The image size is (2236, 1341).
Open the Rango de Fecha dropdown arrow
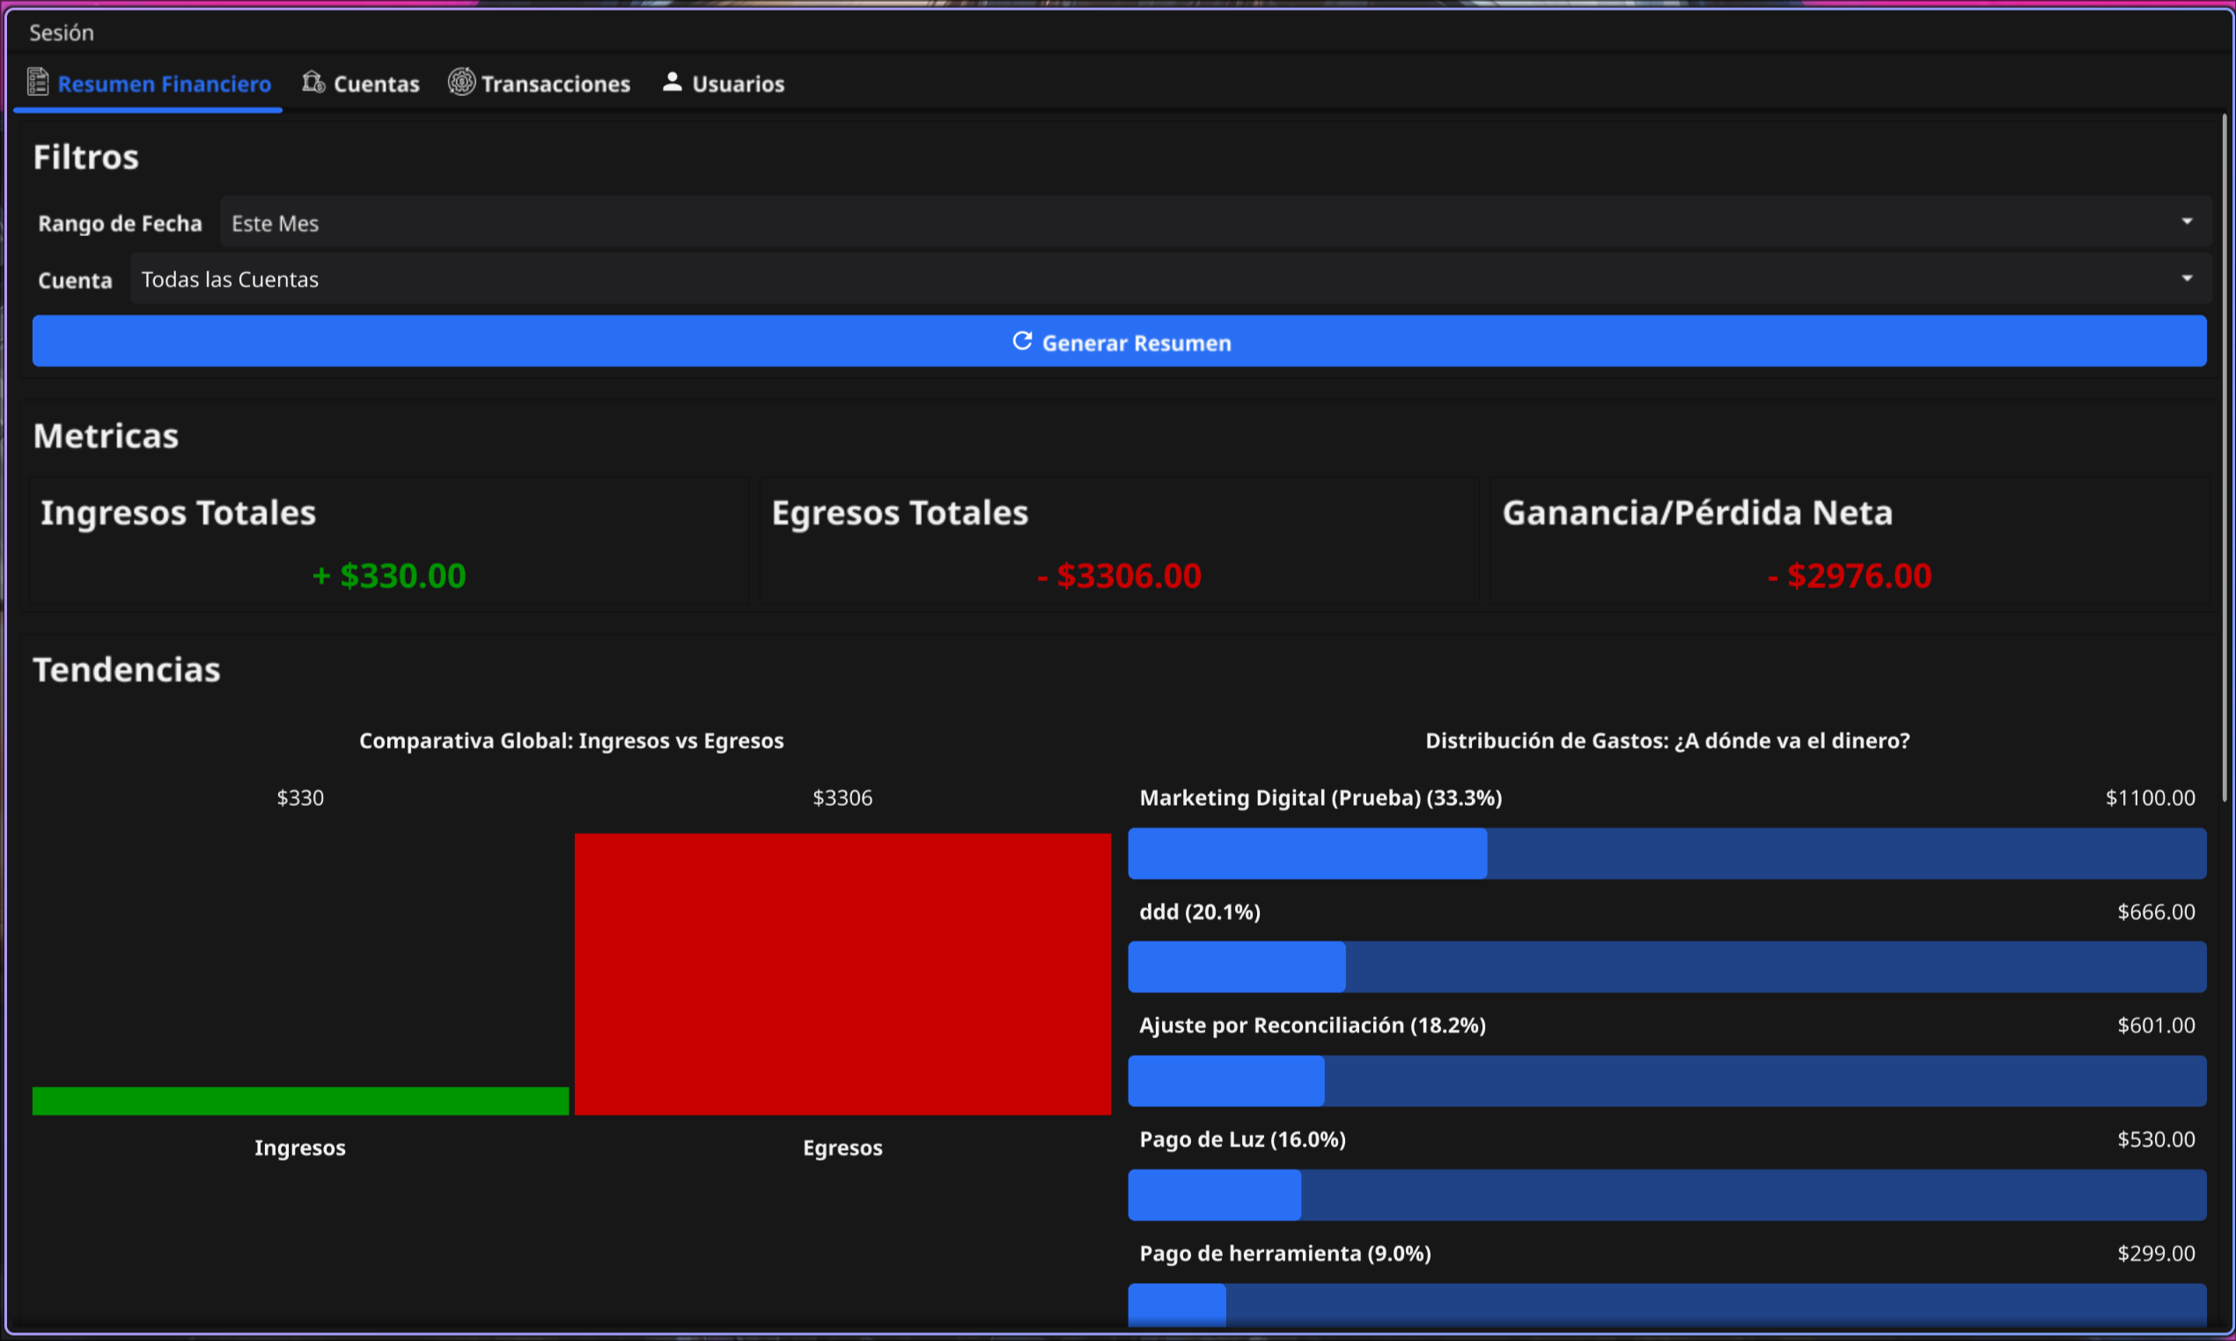[x=2187, y=221]
